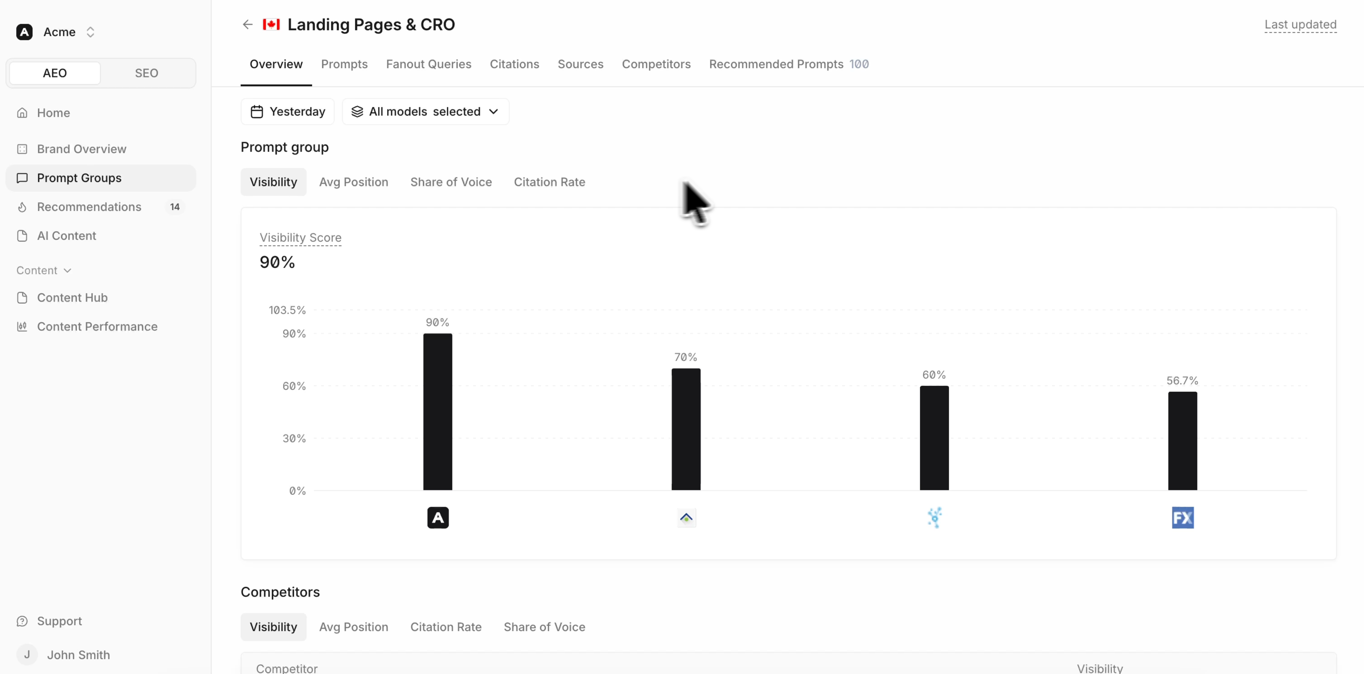Image resolution: width=1364 pixels, height=674 pixels.
Task: Select Prompt group Visibility metric
Action: 273,182
